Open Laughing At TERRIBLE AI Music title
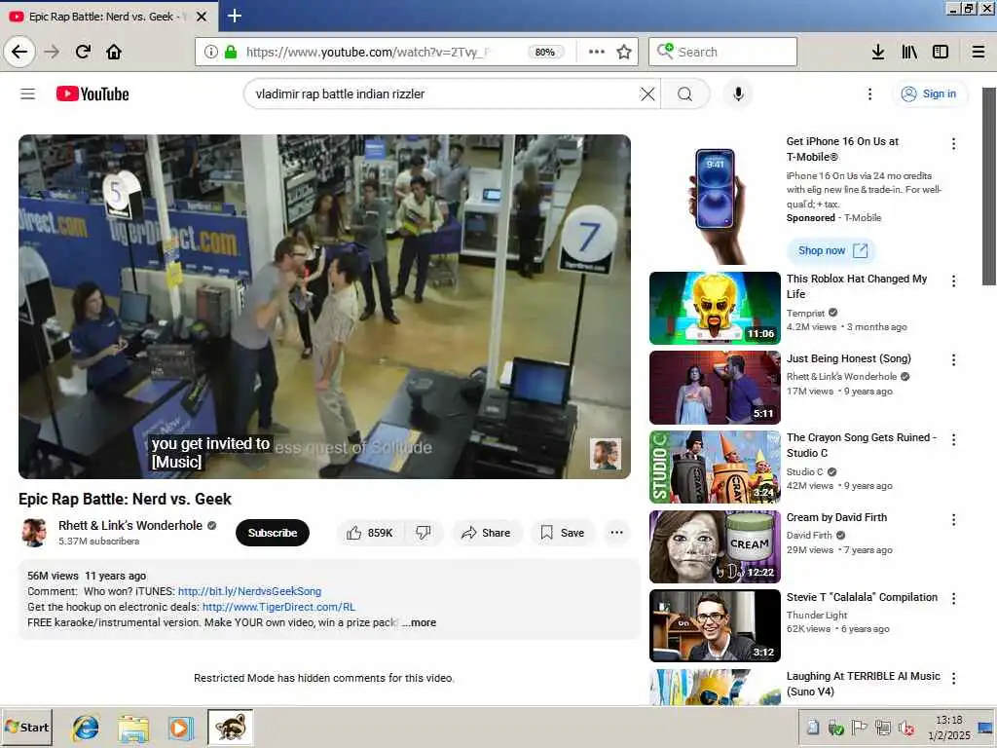The width and height of the screenshot is (997, 748). point(863,684)
